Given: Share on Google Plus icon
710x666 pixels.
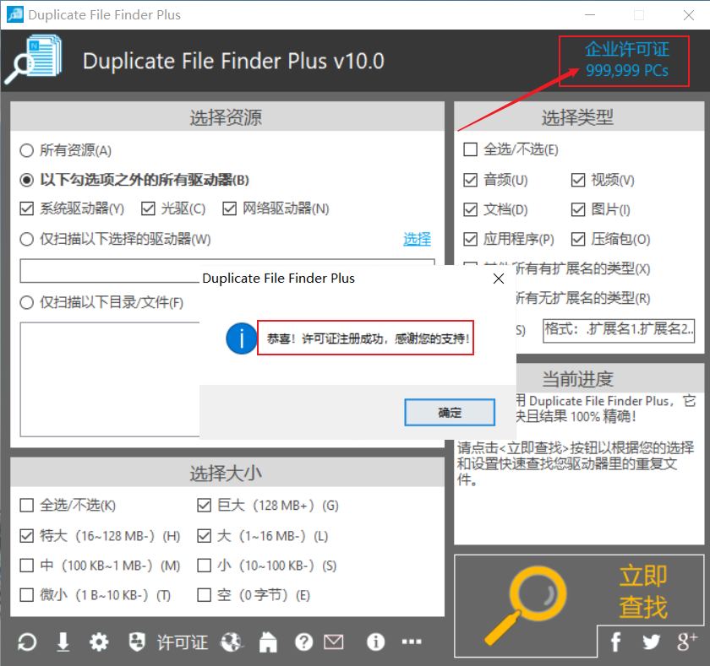Looking at the screenshot, I should pos(687,642).
